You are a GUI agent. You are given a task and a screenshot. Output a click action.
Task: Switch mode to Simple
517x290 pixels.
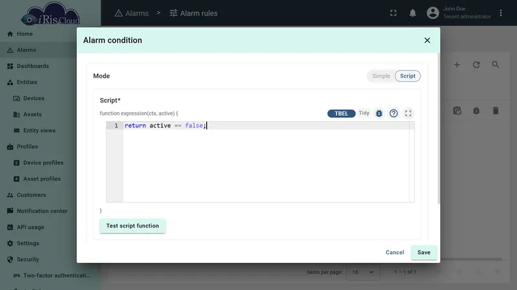pyautogui.click(x=381, y=76)
